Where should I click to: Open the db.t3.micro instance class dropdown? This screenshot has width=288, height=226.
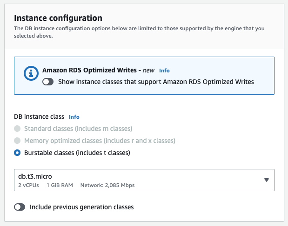click(144, 180)
